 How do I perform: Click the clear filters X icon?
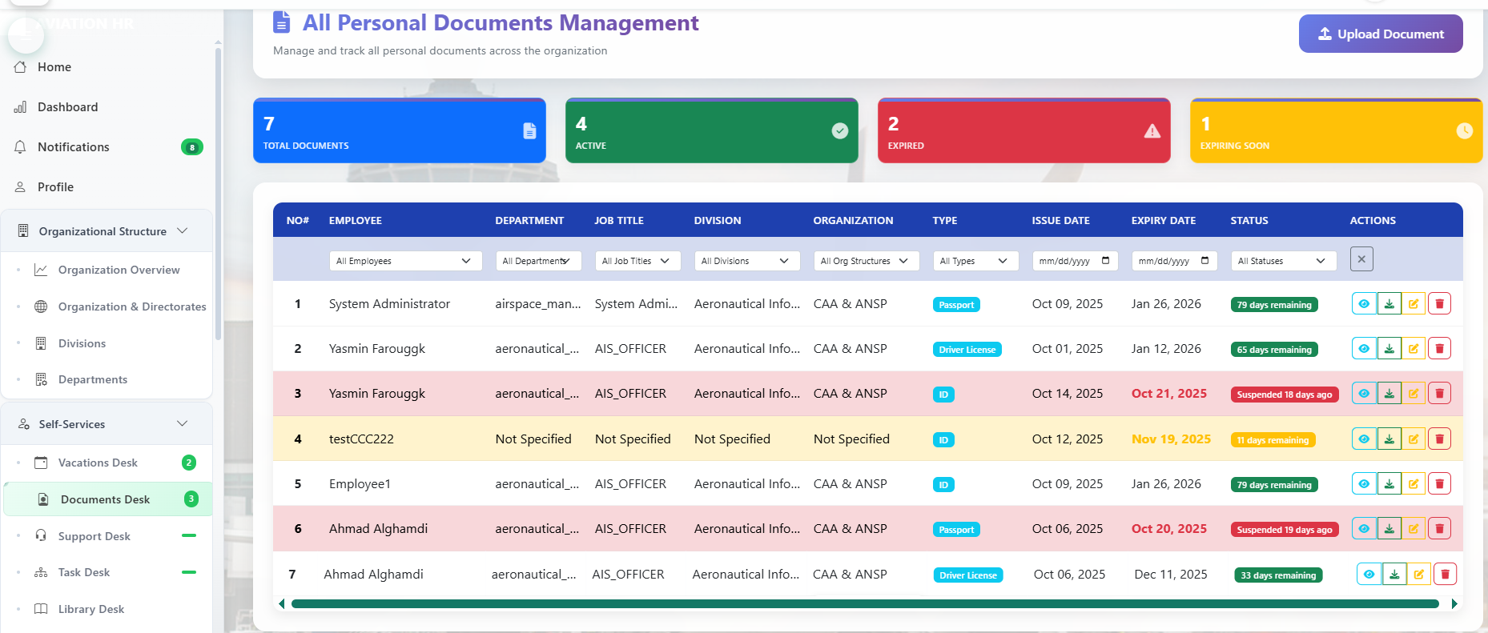(x=1361, y=259)
